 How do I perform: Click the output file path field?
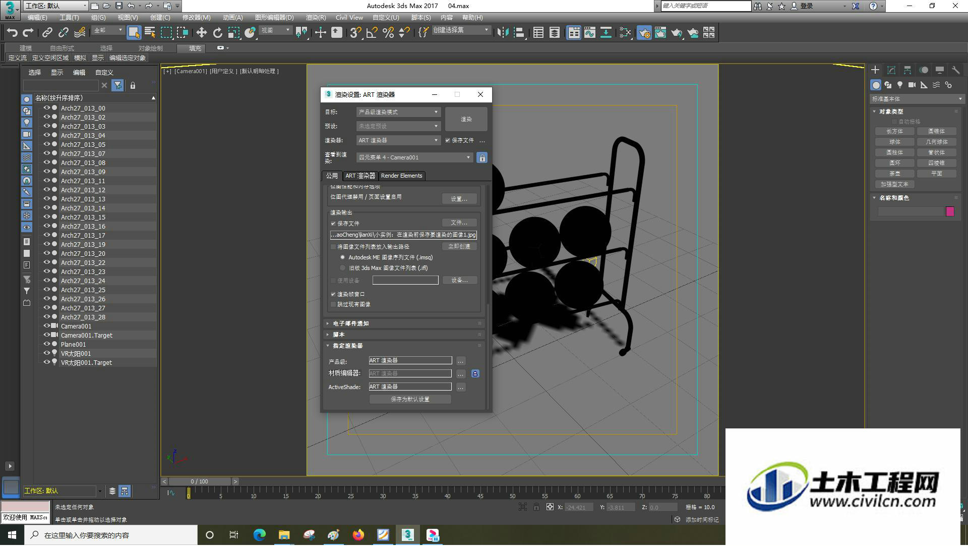click(x=403, y=235)
